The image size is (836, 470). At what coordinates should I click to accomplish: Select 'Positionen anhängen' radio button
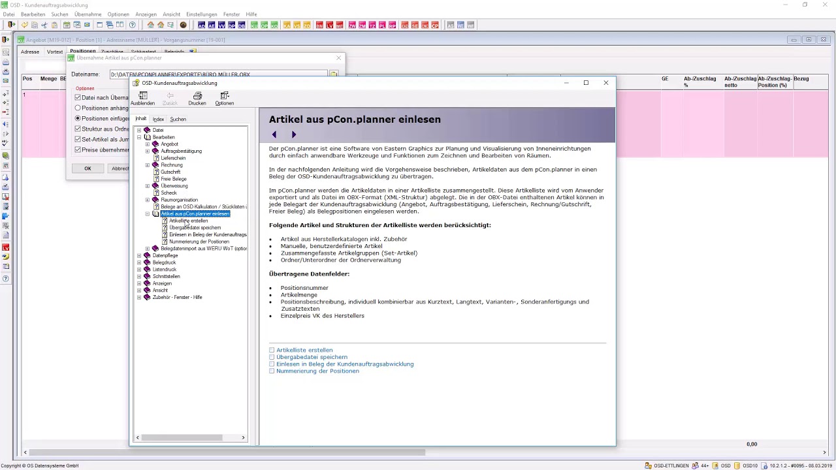tap(78, 108)
